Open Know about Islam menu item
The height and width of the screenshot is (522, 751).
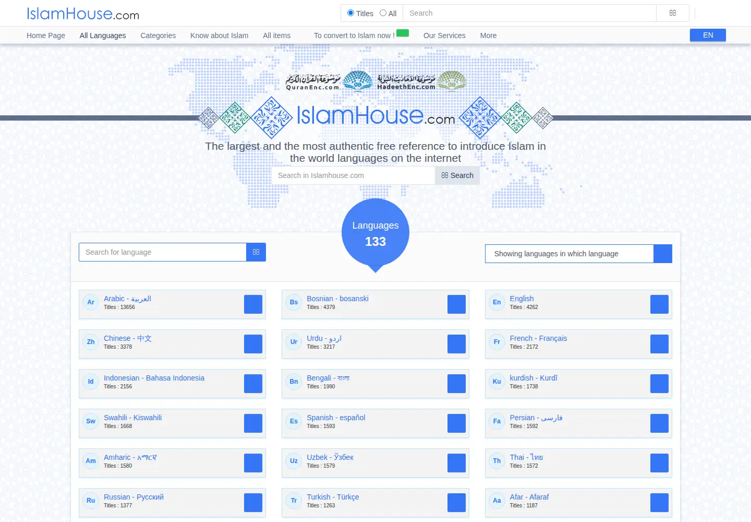point(219,35)
